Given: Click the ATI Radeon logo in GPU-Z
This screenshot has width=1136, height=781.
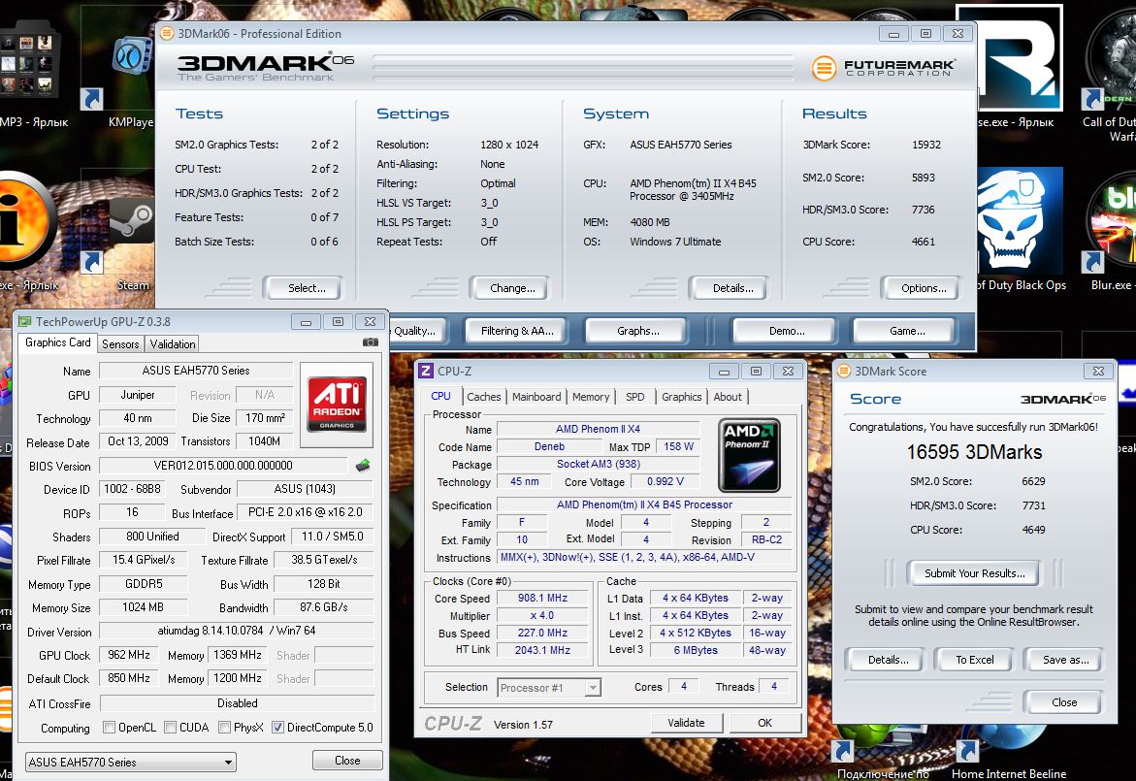Looking at the screenshot, I should coord(337,405).
